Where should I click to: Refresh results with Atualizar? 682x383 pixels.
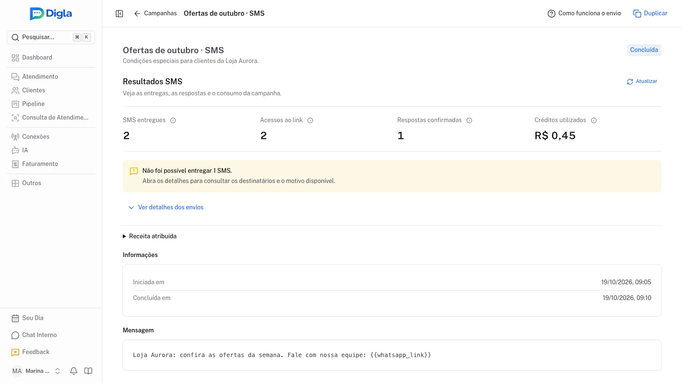(x=642, y=81)
